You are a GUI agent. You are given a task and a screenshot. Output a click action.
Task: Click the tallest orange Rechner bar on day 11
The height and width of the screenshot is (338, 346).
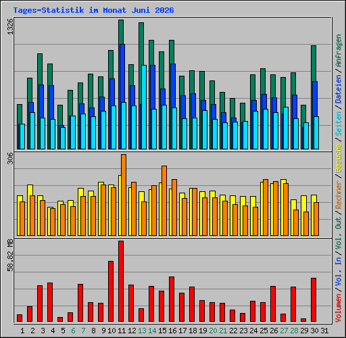[124, 195]
